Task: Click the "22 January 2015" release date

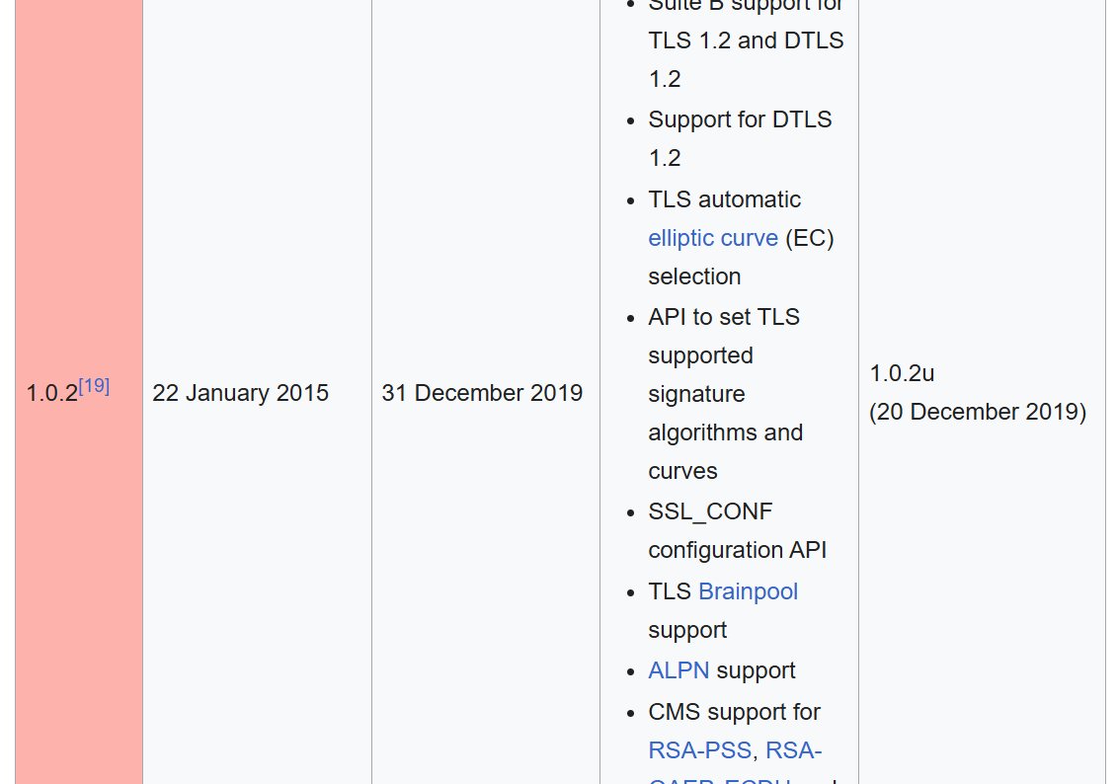Action: 240,393
